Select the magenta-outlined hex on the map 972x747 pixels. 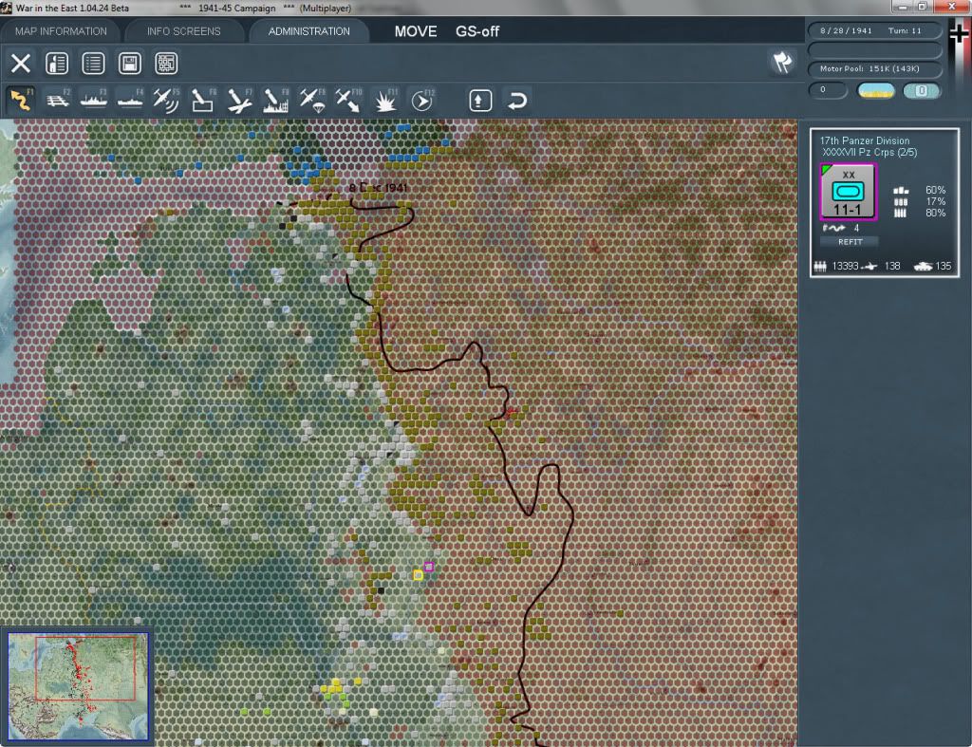pyautogui.click(x=428, y=567)
